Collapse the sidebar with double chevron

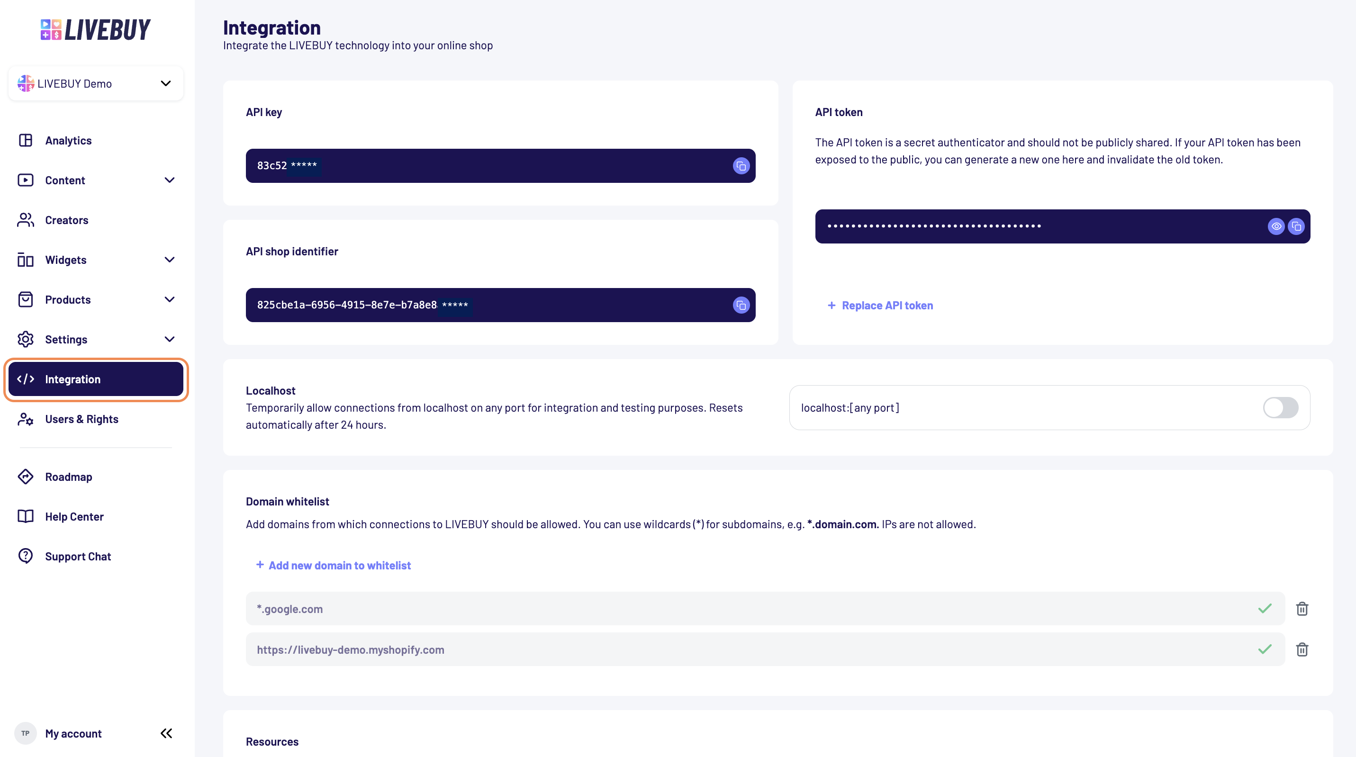tap(166, 733)
